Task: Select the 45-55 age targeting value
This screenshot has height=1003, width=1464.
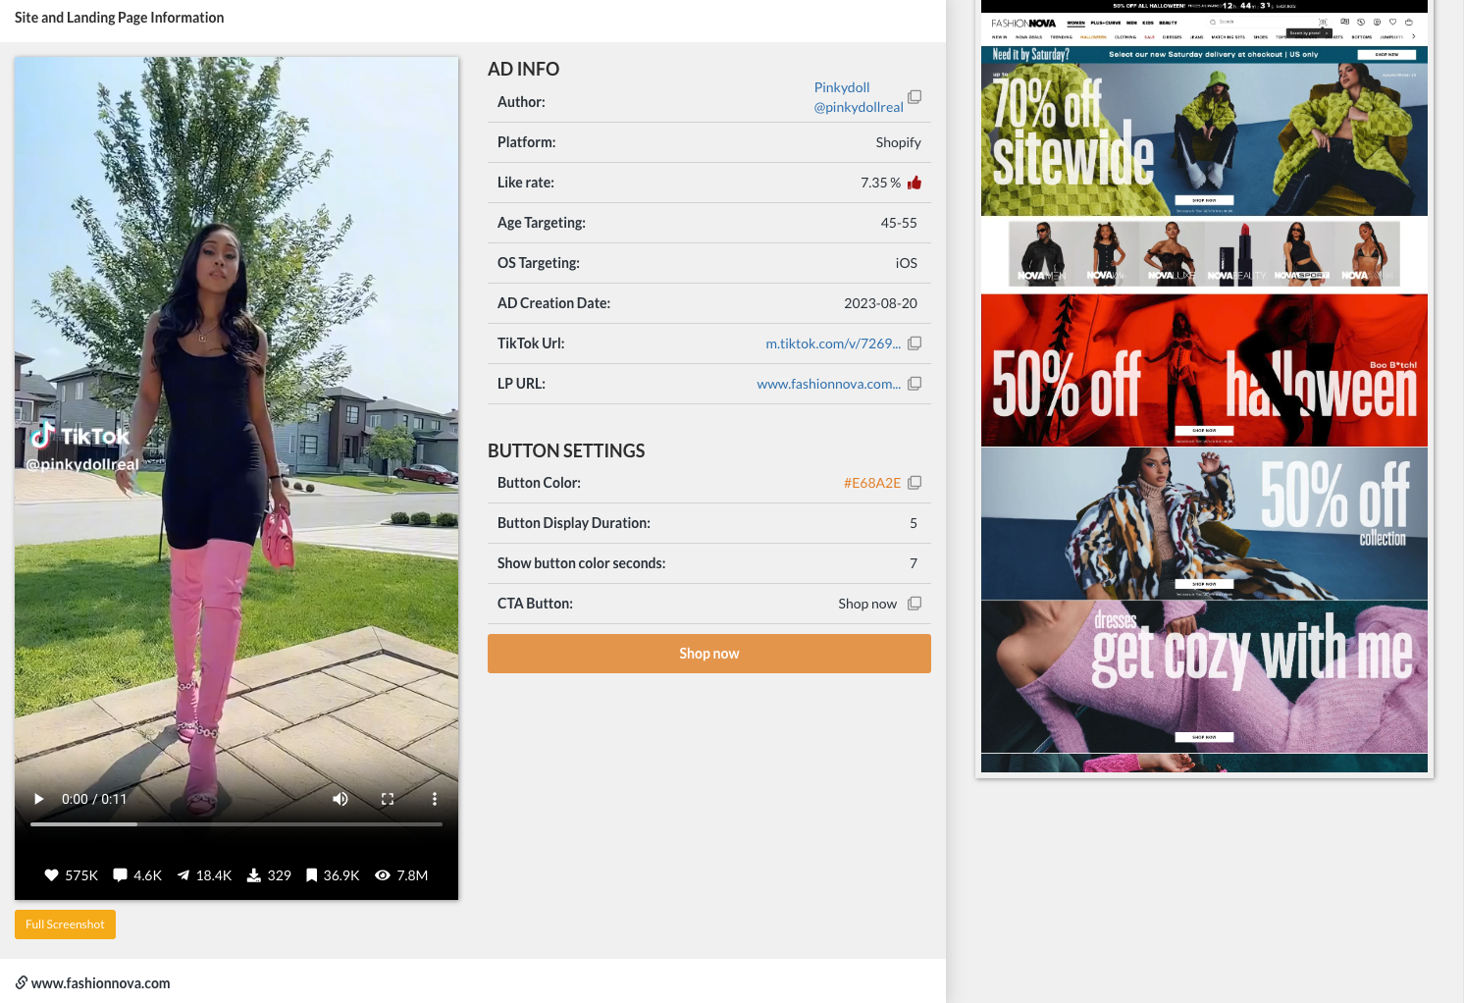Action: (x=899, y=223)
